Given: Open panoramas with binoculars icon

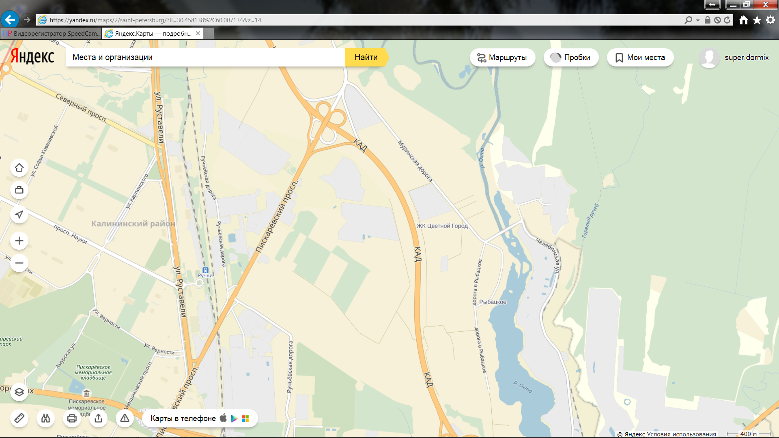Looking at the screenshot, I should pos(45,418).
